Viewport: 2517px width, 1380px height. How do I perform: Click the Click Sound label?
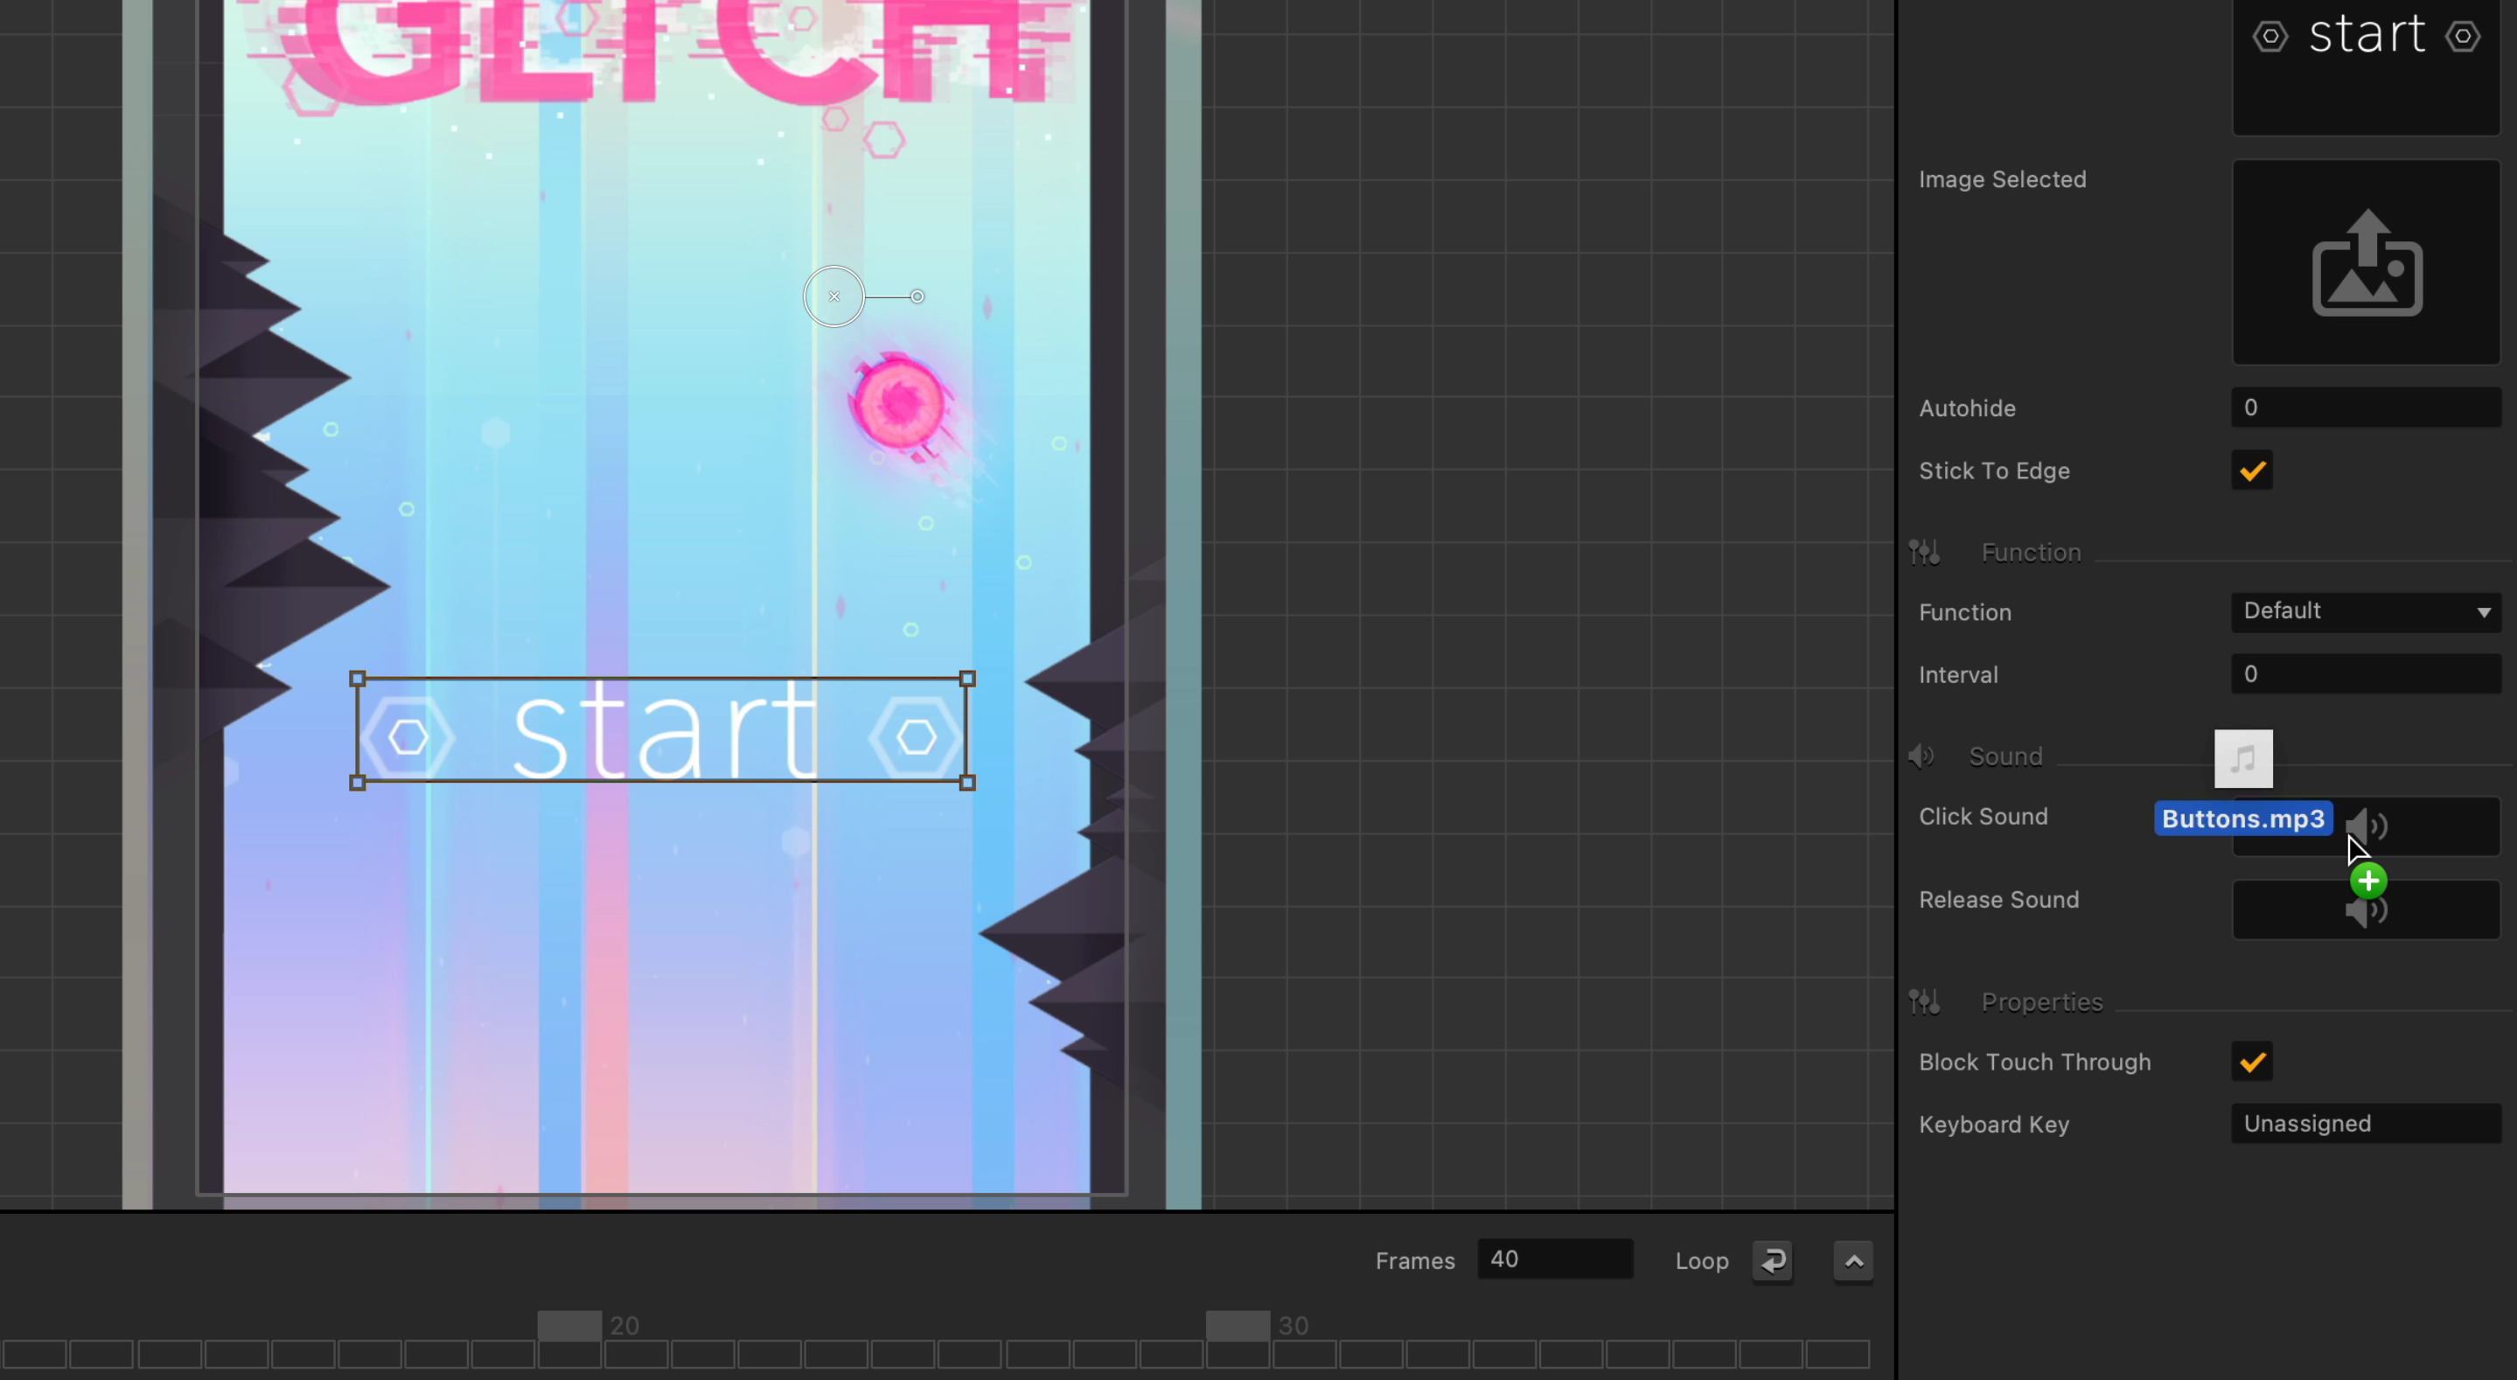[x=1983, y=817]
